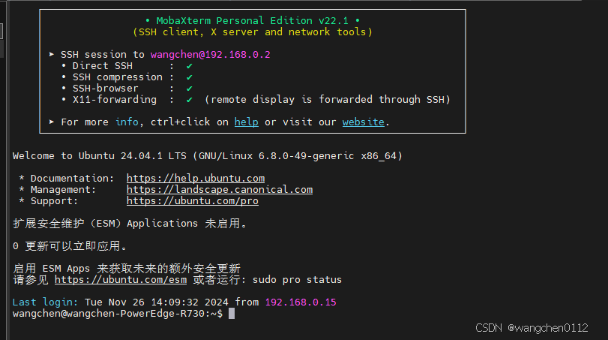Click the cursor block at the shell prompt
This screenshot has width=608, height=340.
(232, 314)
